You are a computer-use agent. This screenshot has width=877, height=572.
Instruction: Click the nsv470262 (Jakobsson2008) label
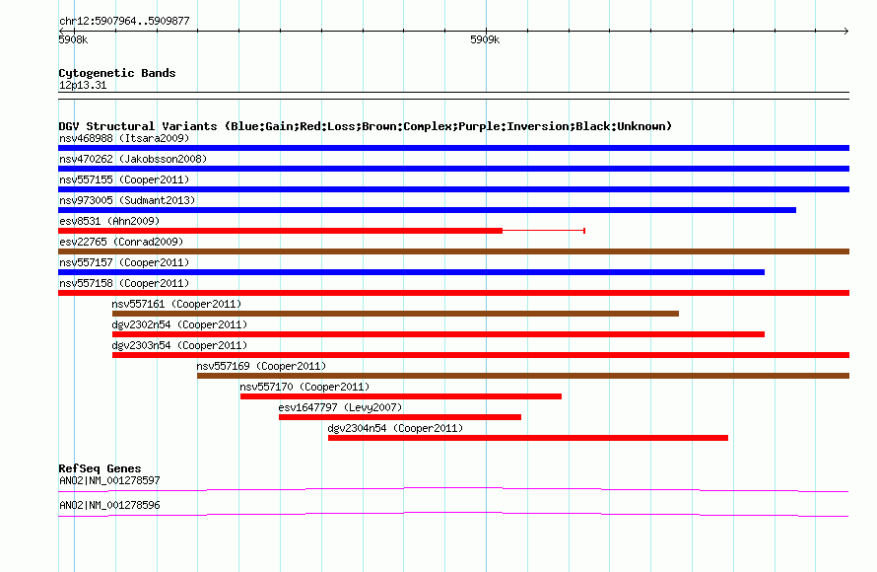coord(133,159)
